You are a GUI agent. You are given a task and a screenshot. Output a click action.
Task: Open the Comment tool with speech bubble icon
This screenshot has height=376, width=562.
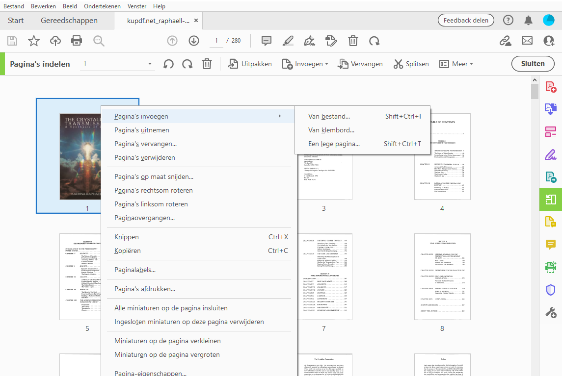coord(550,245)
